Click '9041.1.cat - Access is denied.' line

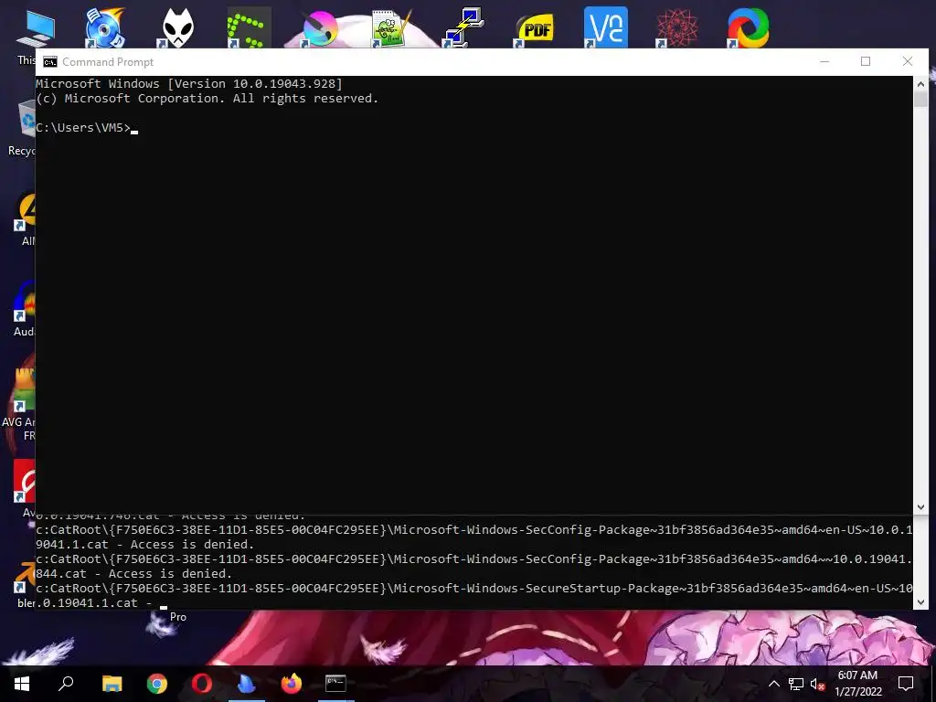pyautogui.click(x=145, y=545)
